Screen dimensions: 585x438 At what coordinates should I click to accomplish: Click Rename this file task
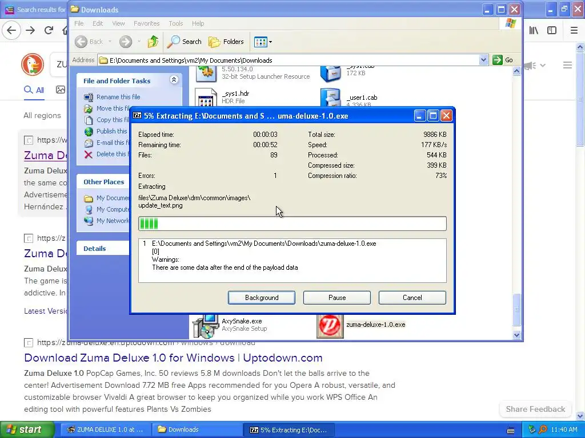coord(118,97)
